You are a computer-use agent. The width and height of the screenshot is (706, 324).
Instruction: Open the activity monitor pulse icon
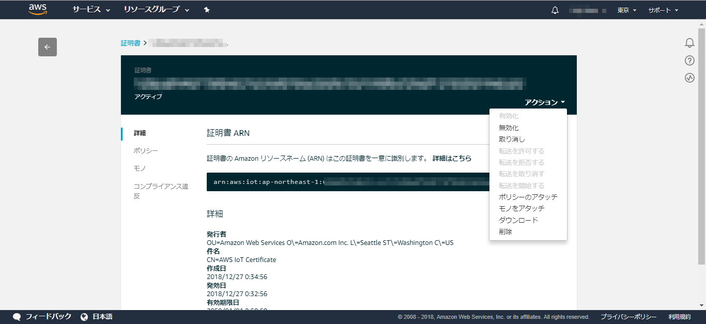point(689,78)
